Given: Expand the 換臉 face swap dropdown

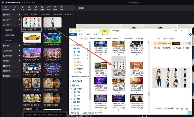Looking at the screenshot, I should 19,45.
